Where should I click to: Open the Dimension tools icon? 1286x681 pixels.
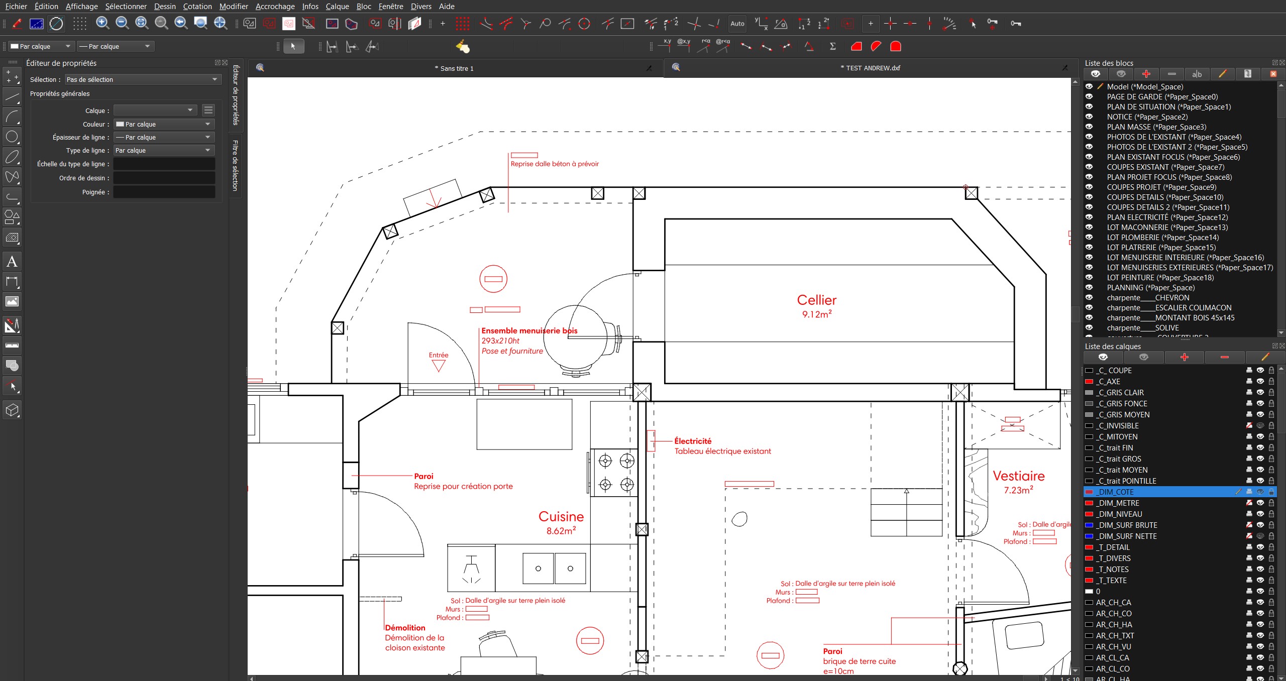click(12, 281)
